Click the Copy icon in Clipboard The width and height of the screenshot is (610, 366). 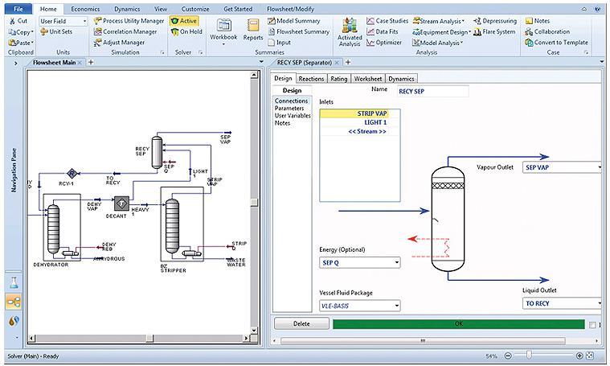coord(12,32)
